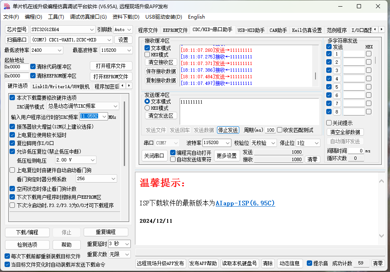Toggle 编程完自动打开 checkbox

pos(173,153)
